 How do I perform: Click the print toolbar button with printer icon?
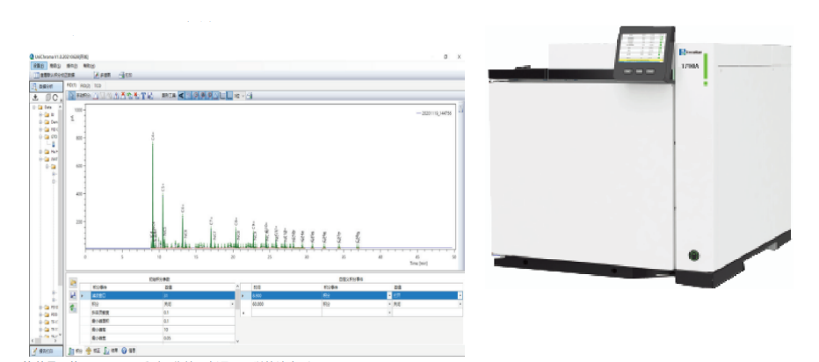click(127, 76)
